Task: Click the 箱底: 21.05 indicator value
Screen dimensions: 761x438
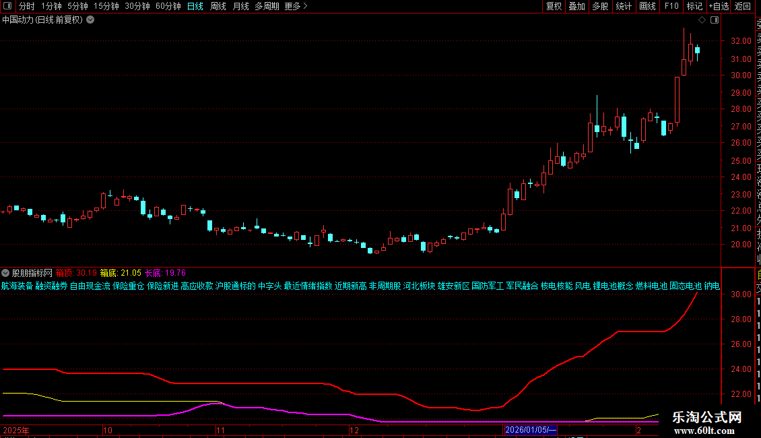Action: (x=121, y=273)
